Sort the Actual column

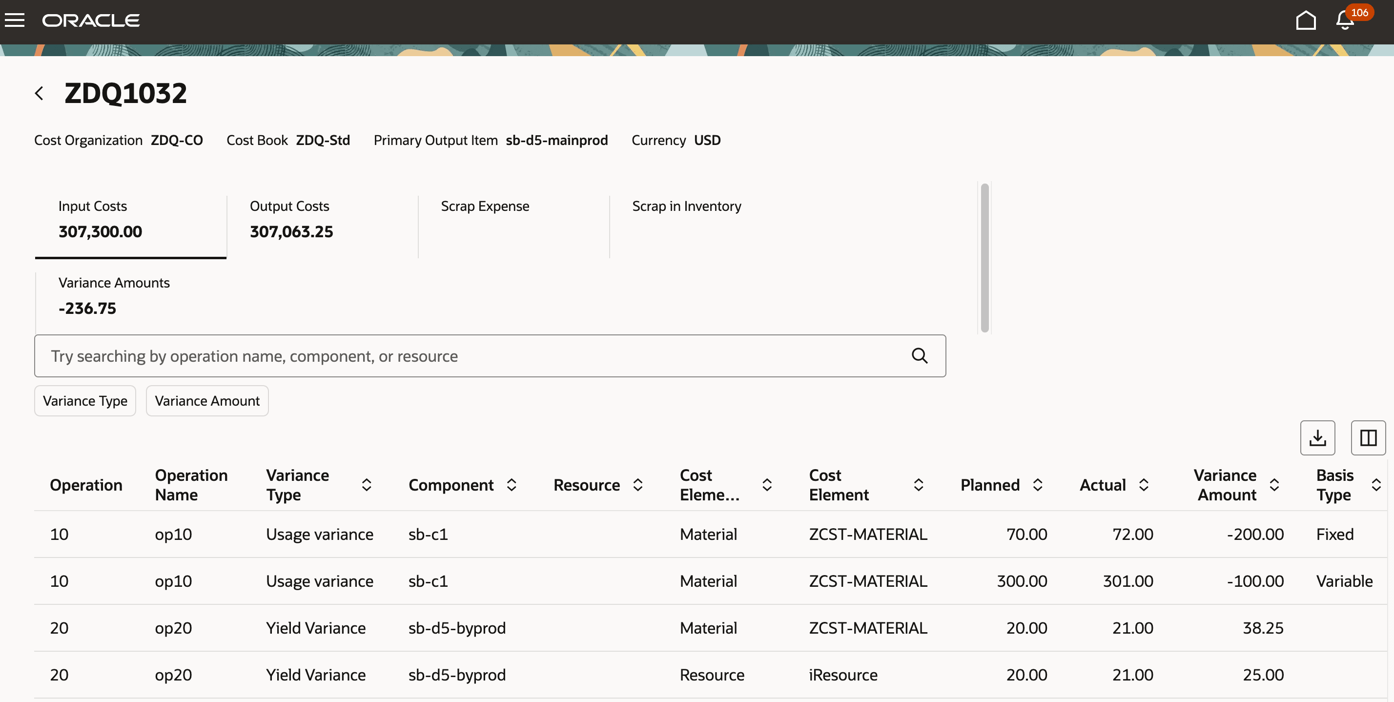tap(1144, 484)
